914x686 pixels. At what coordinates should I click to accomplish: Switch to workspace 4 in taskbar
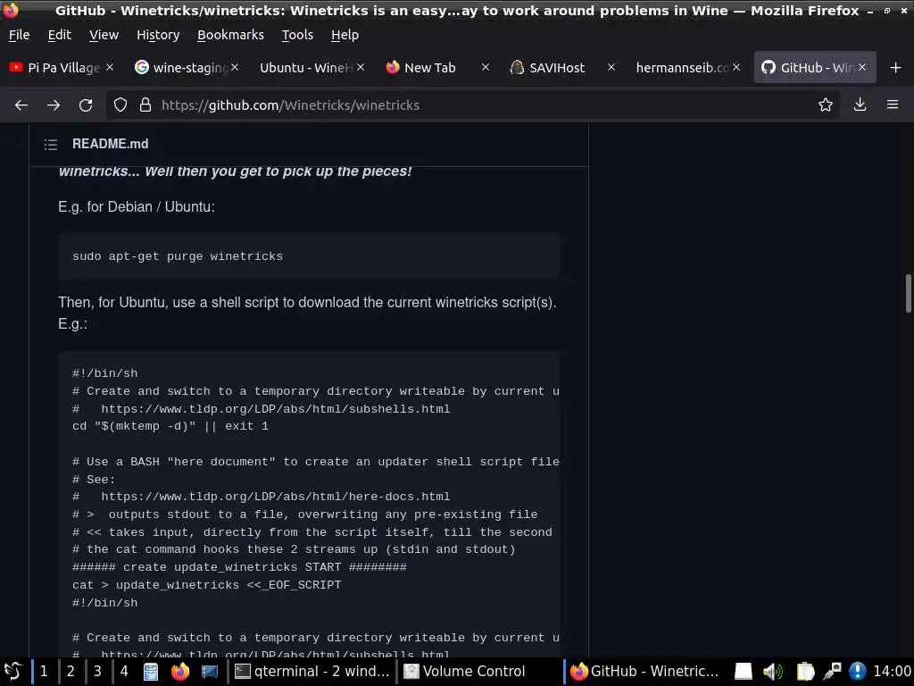point(124,672)
